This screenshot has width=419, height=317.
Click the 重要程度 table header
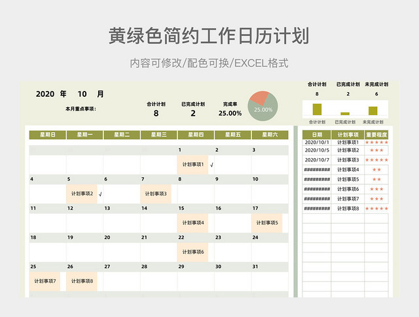[376, 135]
